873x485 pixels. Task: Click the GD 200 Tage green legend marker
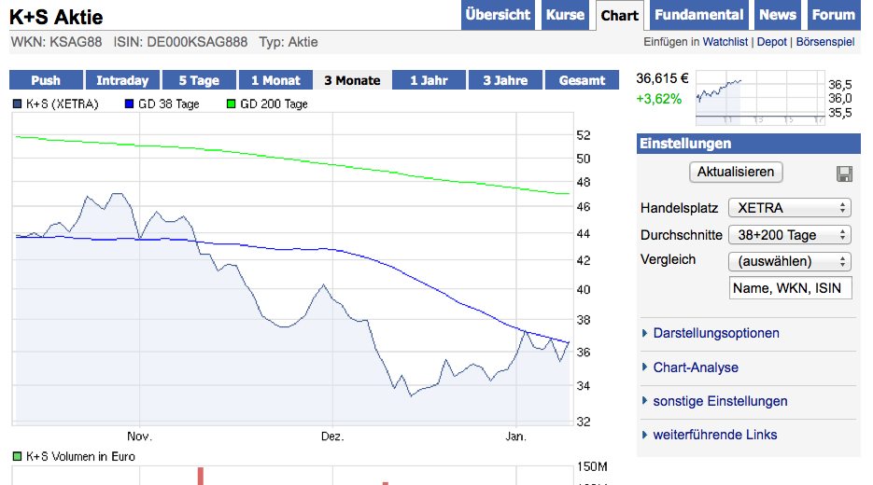click(232, 104)
